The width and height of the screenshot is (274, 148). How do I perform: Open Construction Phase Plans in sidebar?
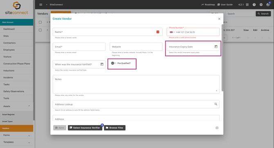(x=17, y=64)
